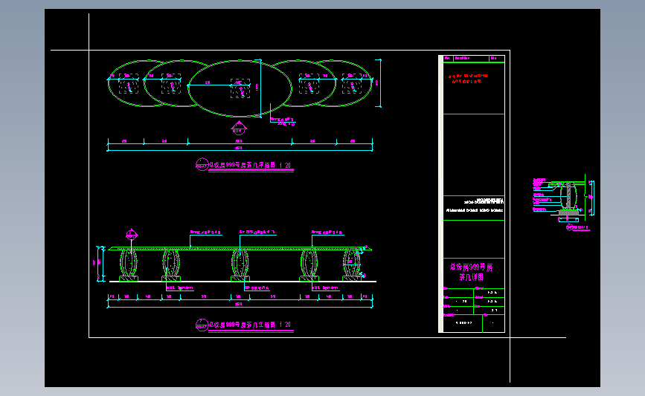Click the leader annotation below the center ellipse
645x396 pixels.
283,121
